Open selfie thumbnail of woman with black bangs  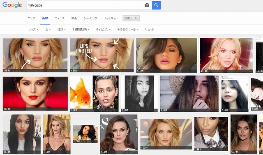tap(235, 94)
